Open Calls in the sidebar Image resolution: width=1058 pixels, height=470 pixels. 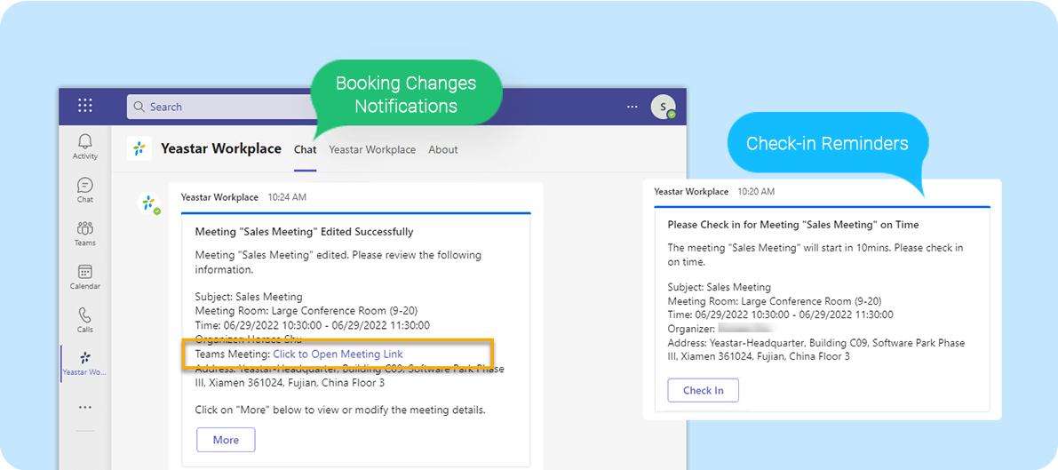tap(85, 320)
